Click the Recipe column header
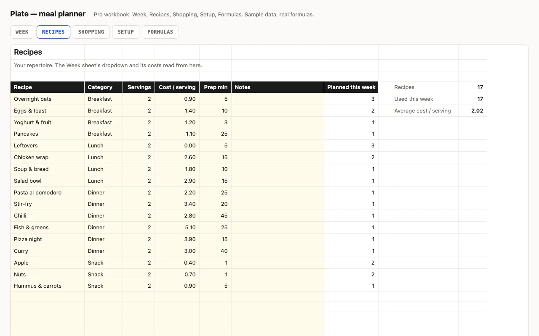The image size is (539, 336). (48, 87)
